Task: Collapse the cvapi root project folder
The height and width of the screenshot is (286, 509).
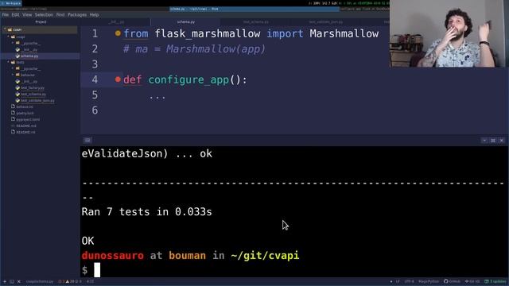Action: coord(5,29)
